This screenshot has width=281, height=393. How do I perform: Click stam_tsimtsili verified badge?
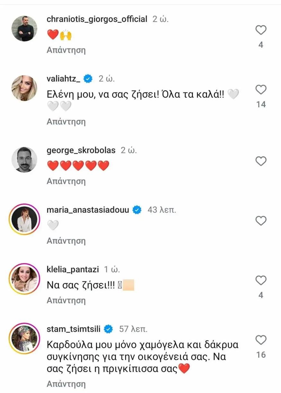point(109,329)
